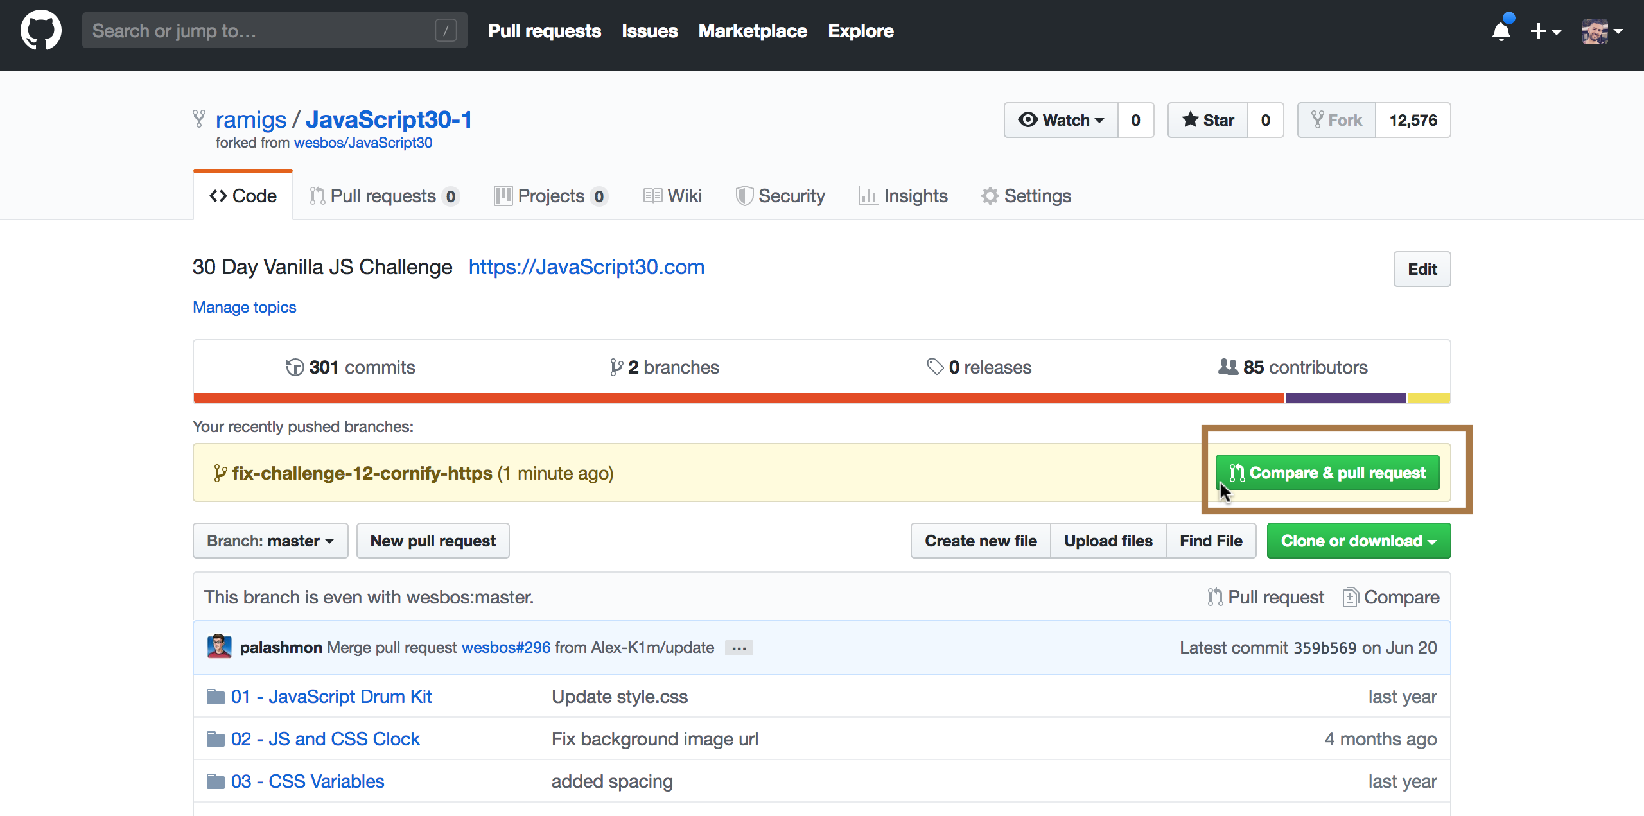Image resolution: width=1644 pixels, height=816 pixels.
Task: View the 12,576 forks count
Action: (x=1413, y=120)
